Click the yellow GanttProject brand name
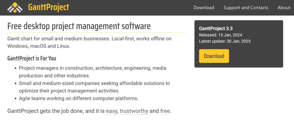The image size is (294, 127). click(49, 7)
